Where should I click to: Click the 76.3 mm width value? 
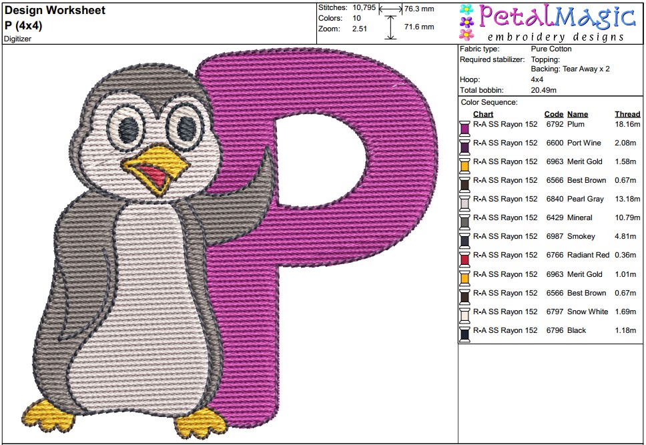click(419, 9)
